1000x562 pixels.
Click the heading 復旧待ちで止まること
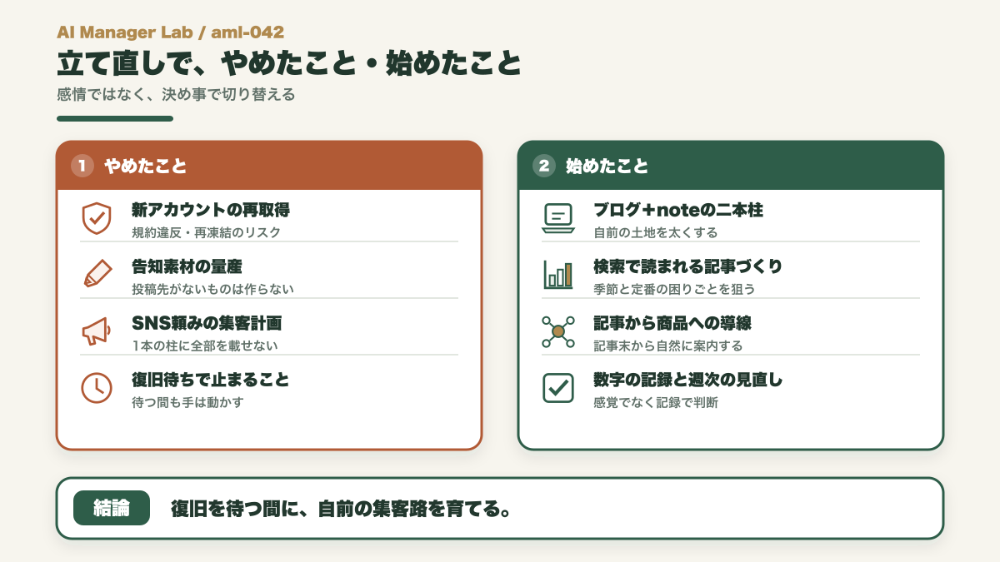point(211,380)
